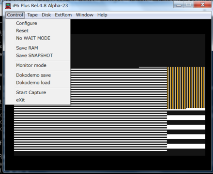Viewport: 213px width, 174px height.
Task: Toggle No WAIT MODE option
Action: [x=38, y=38]
